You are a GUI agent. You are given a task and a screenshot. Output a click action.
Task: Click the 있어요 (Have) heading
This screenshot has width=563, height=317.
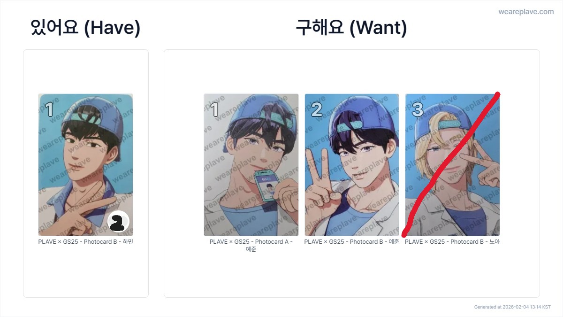click(x=85, y=28)
